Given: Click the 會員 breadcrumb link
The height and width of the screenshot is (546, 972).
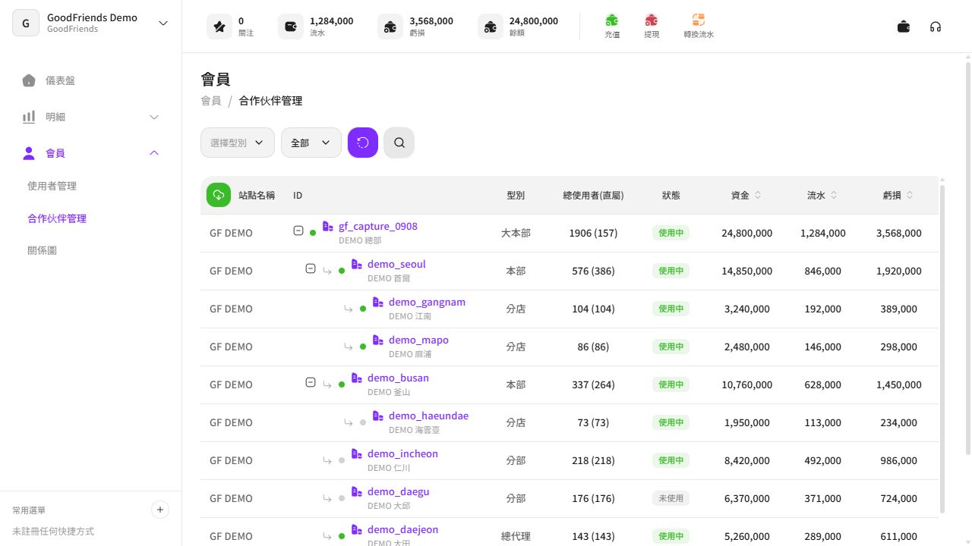Looking at the screenshot, I should tap(211, 100).
